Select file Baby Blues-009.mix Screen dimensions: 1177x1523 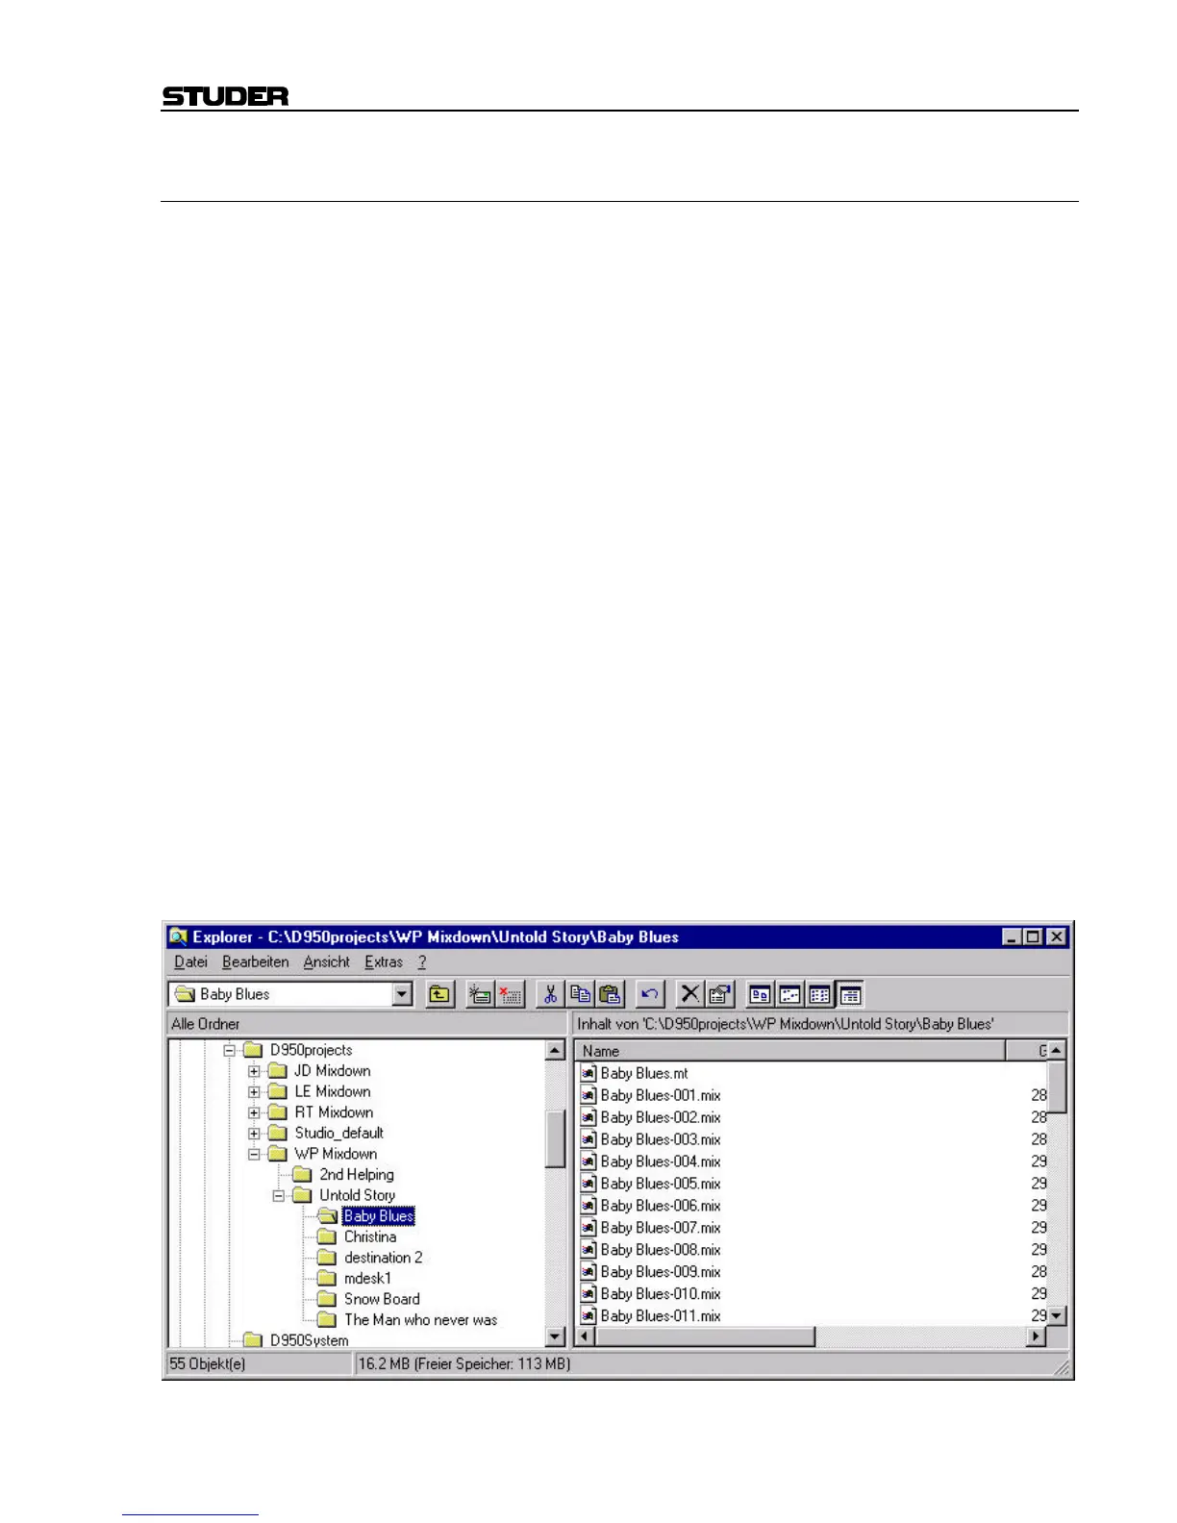coord(661,1272)
